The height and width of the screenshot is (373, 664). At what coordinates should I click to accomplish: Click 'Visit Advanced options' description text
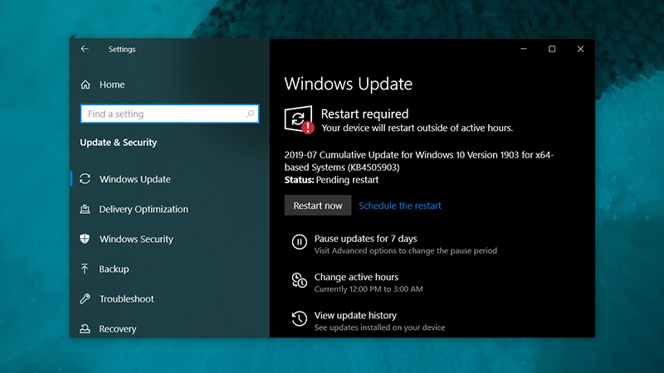tap(406, 251)
